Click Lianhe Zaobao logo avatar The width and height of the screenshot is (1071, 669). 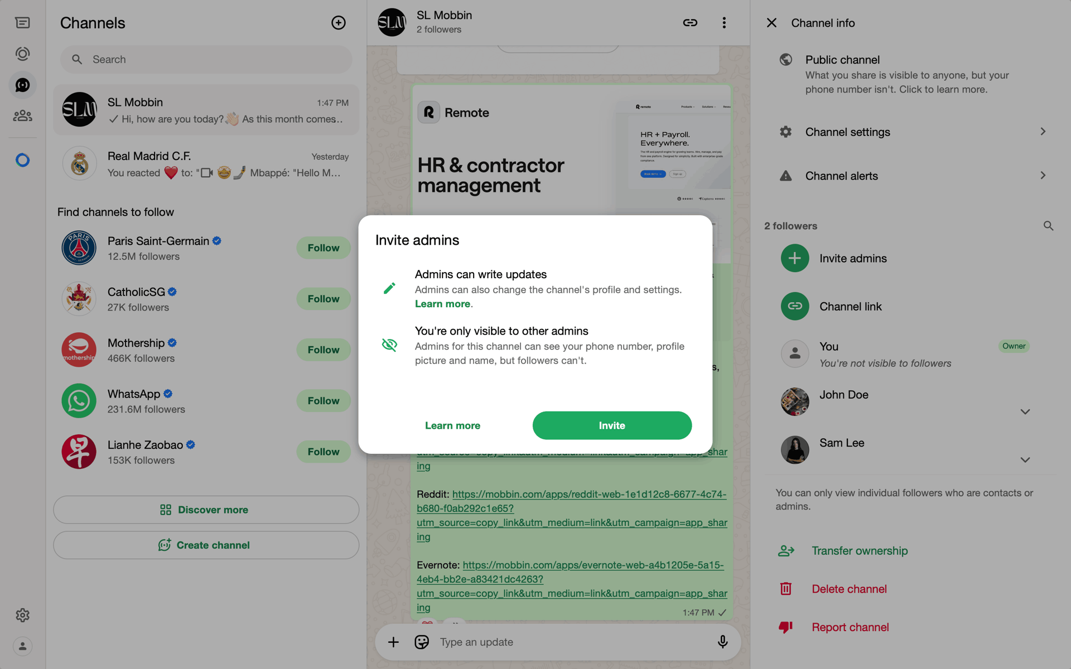(x=79, y=452)
